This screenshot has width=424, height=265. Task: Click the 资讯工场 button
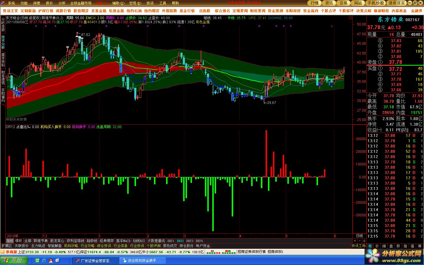pos(358,246)
